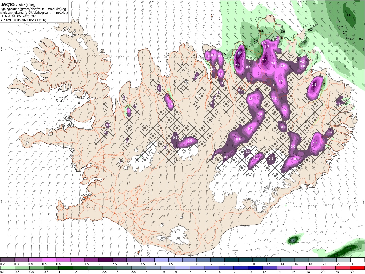
Task: Click the 15W longitude label at the top
Action: pyautogui.click(x=302, y=1)
